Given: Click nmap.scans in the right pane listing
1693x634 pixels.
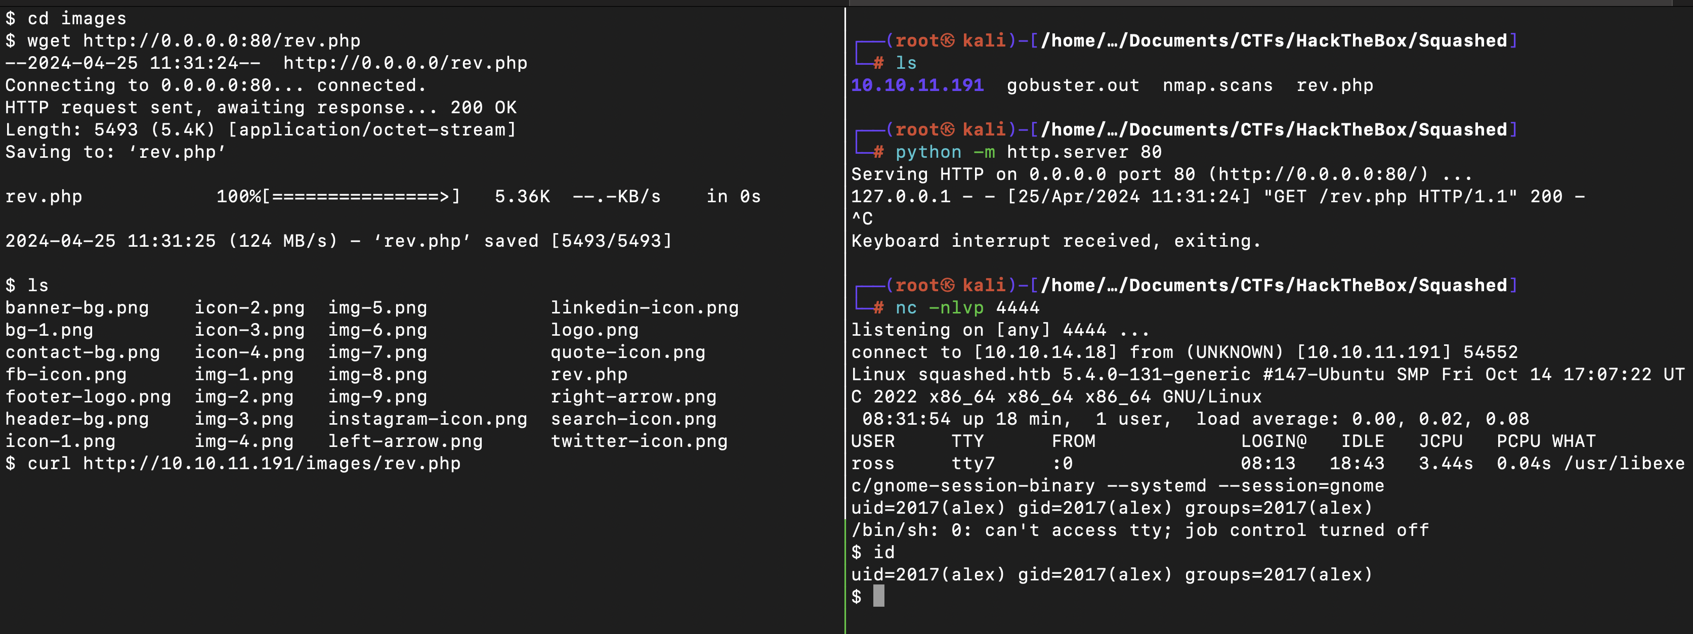Looking at the screenshot, I should [x=1218, y=85].
